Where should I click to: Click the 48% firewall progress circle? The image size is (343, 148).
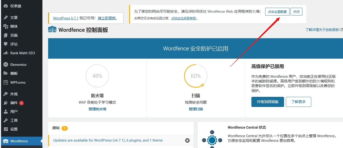coord(97,76)
